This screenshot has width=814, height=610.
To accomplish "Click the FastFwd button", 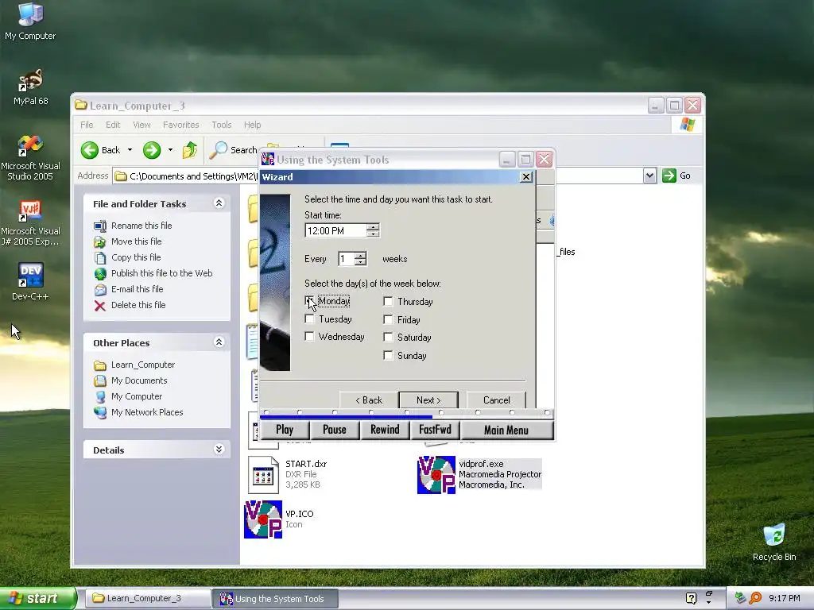I will click(x=435, y=430).
